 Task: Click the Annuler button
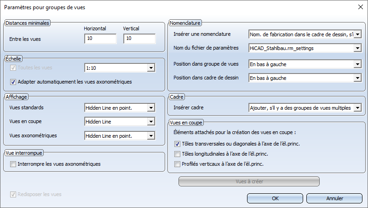click(334, 198)
